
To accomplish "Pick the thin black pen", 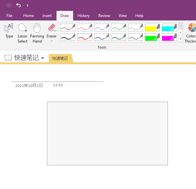I will 68,28.
